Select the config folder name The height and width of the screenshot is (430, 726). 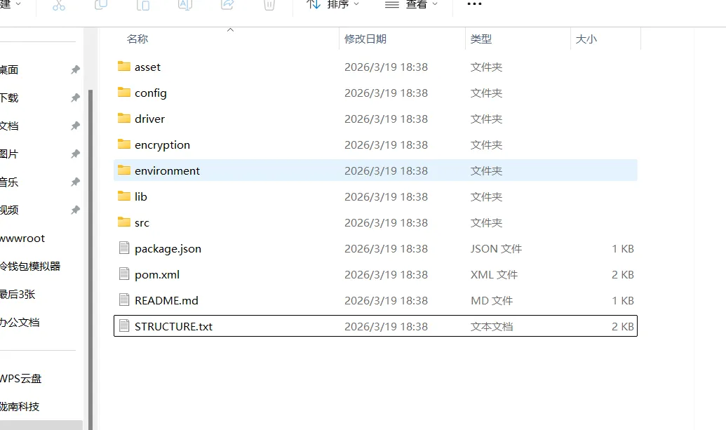click(151, 93)
